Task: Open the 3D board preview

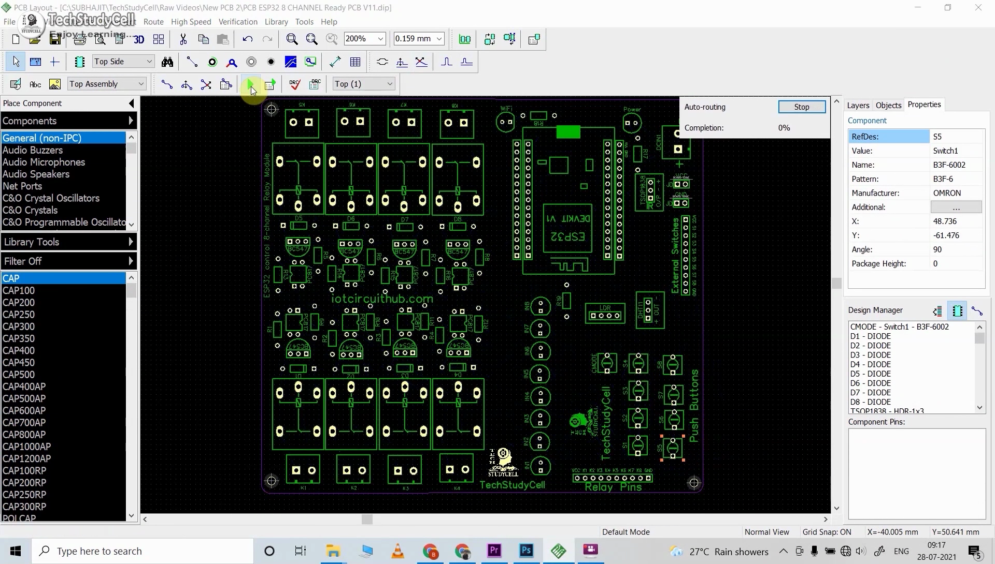Action: pyautogui.click(x=138, y=39)
